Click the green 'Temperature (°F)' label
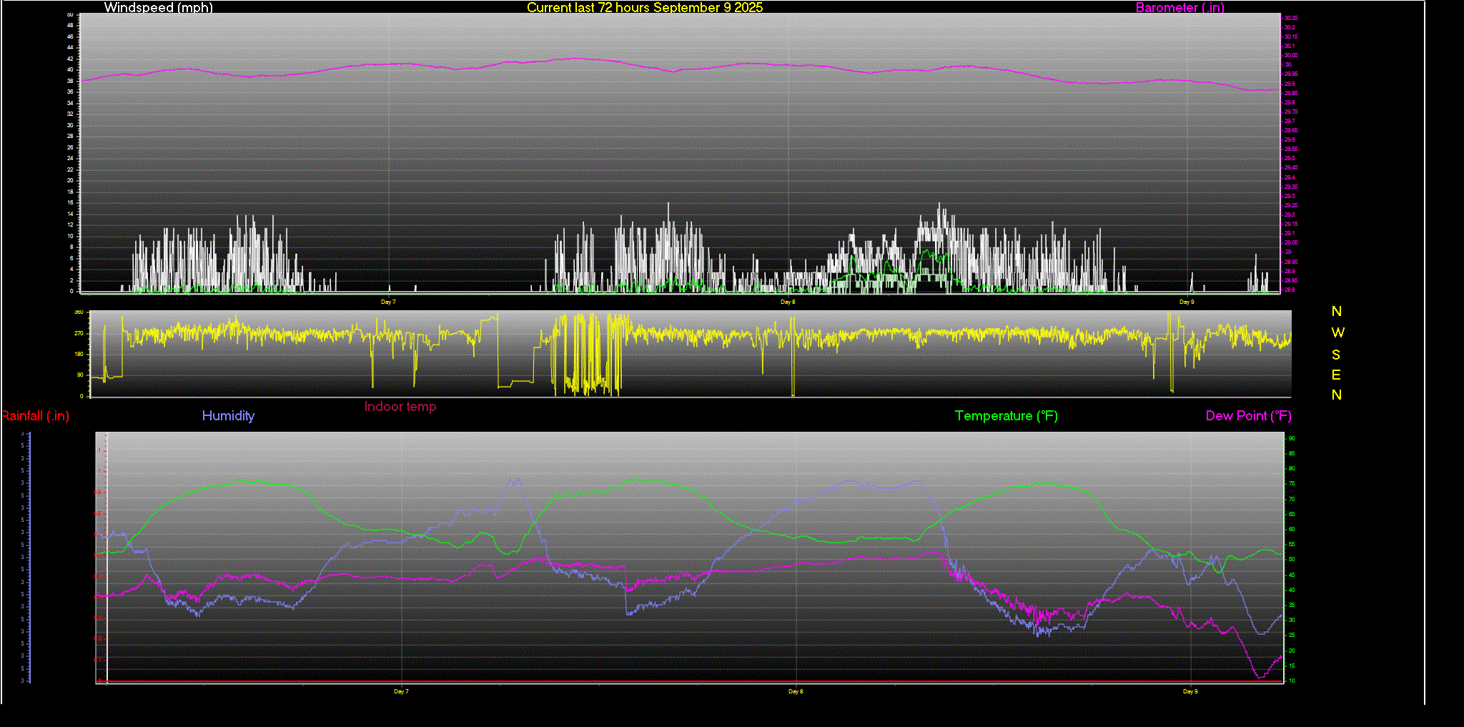The width and height of the screenshot is (1464, 727). click(1006, 415)
